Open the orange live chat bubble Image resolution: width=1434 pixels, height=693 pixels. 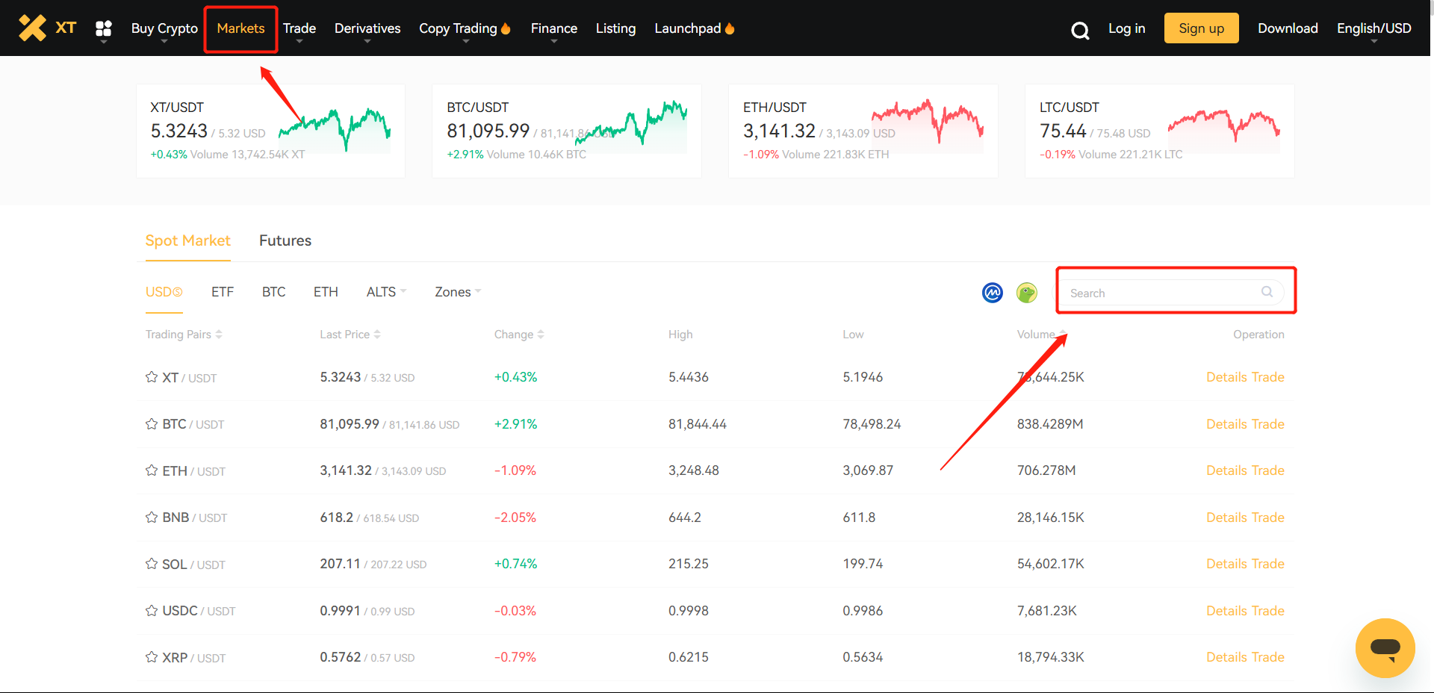tap(1385, 647)
